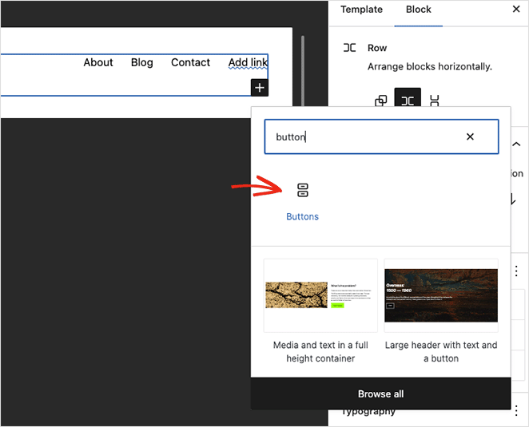Collapse the layout panel chevron
This screenshot has width=529, height=427.
pyautogui.click(x=515, y=144)
